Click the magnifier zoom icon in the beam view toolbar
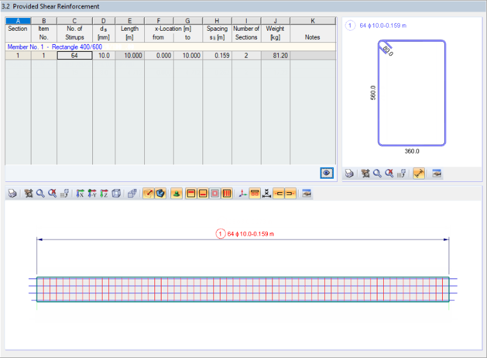This screenshot has width=487, height=358. click(40, 193)
